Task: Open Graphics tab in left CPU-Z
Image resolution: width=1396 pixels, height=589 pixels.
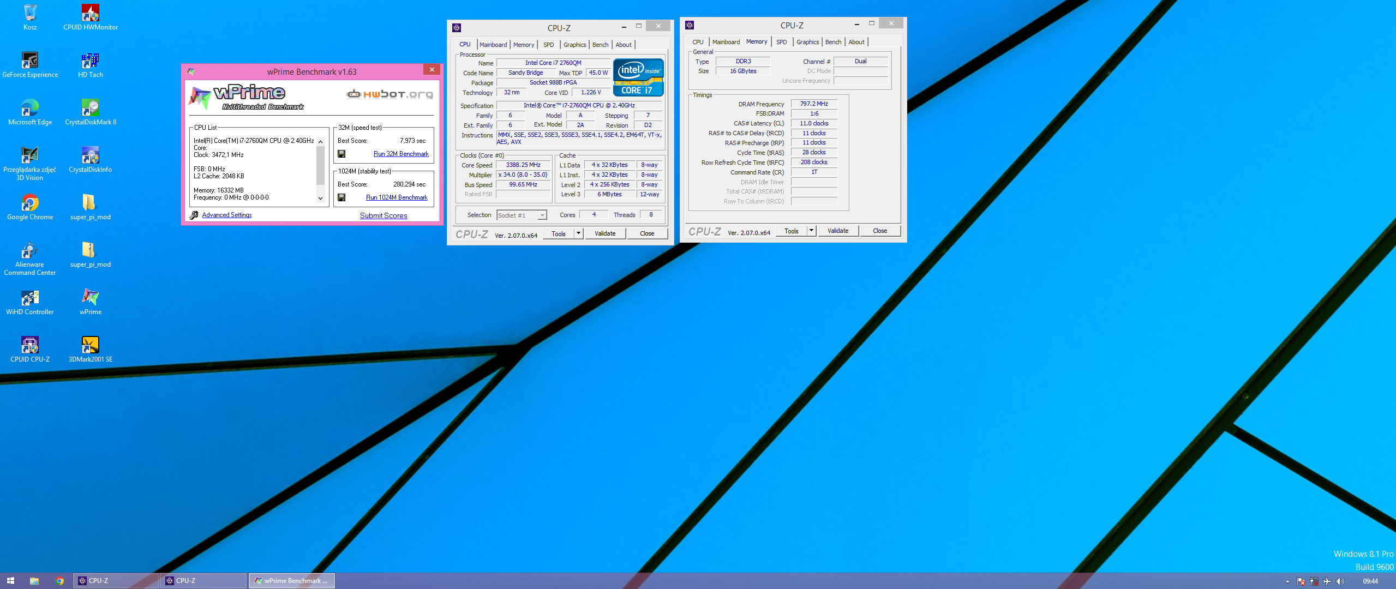Action: coord(575,45)
